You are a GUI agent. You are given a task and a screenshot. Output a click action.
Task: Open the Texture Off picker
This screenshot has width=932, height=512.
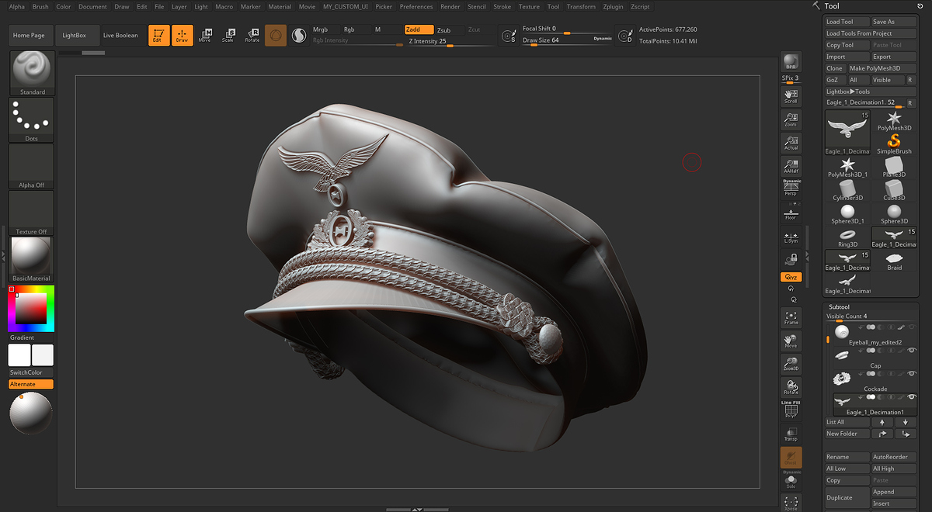tap(32, 213)
